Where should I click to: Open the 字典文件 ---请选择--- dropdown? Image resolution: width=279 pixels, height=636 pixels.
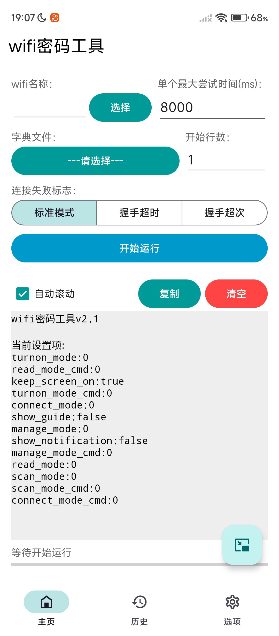click(95, 161)
